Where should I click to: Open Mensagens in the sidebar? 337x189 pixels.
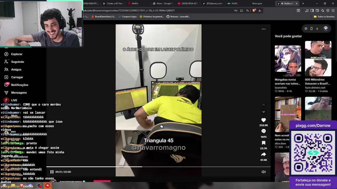pyautogui.click(x=19, y=93)
